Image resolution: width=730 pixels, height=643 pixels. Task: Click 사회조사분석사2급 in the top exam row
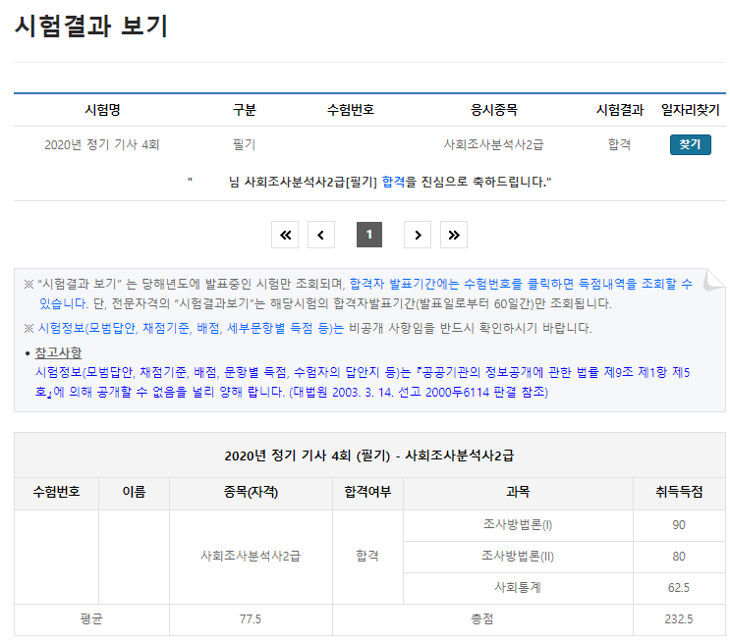tap(493, 144)
